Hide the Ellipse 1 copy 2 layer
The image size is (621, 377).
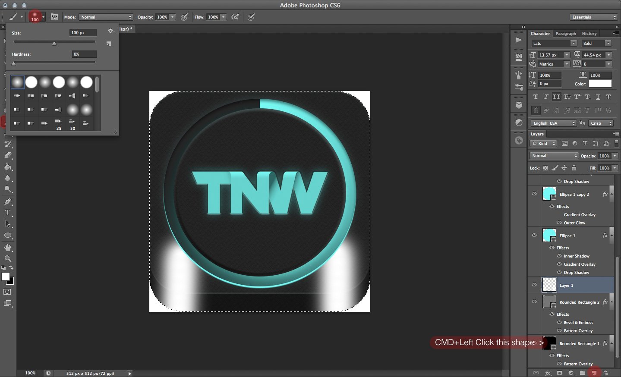tap(534, 194)
